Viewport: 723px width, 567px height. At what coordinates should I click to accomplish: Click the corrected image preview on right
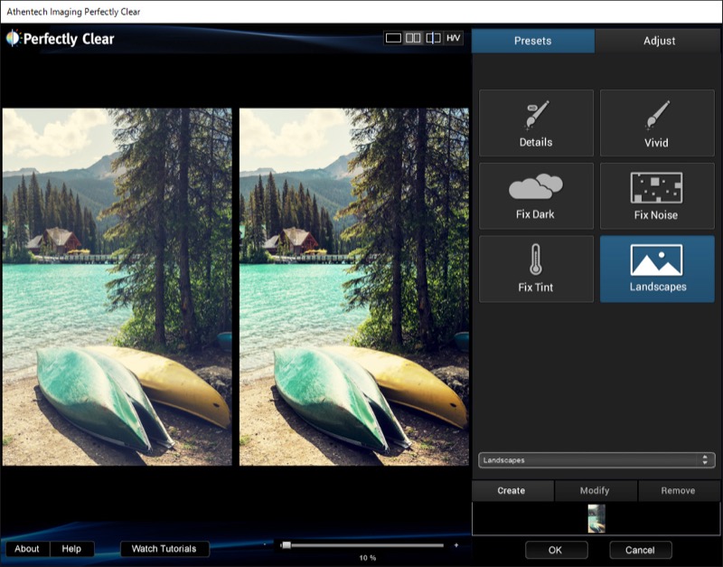coord(354,287)
